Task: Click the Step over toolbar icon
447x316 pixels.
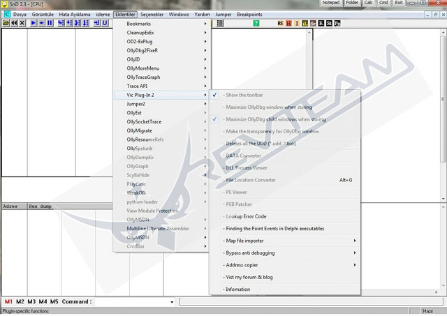Action: click(x=69, y=23)
